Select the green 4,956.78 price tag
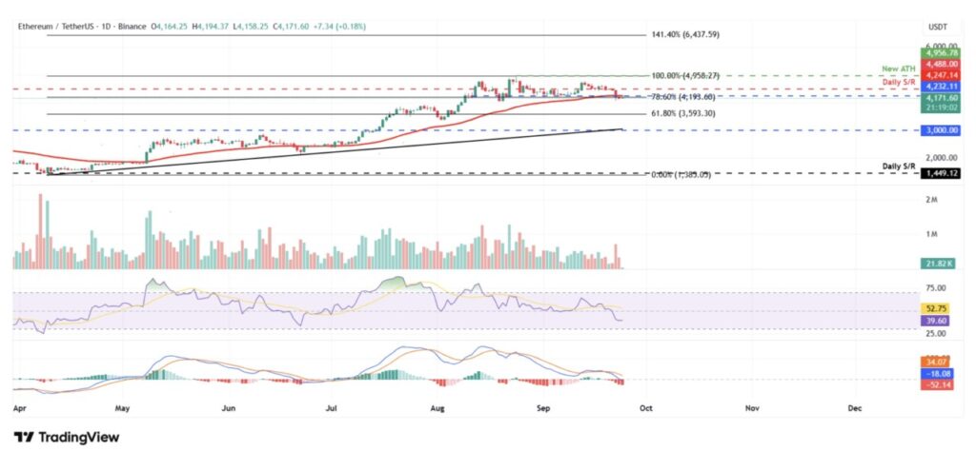Viewport: 976px width, 451px height. [x=938, y=54]
